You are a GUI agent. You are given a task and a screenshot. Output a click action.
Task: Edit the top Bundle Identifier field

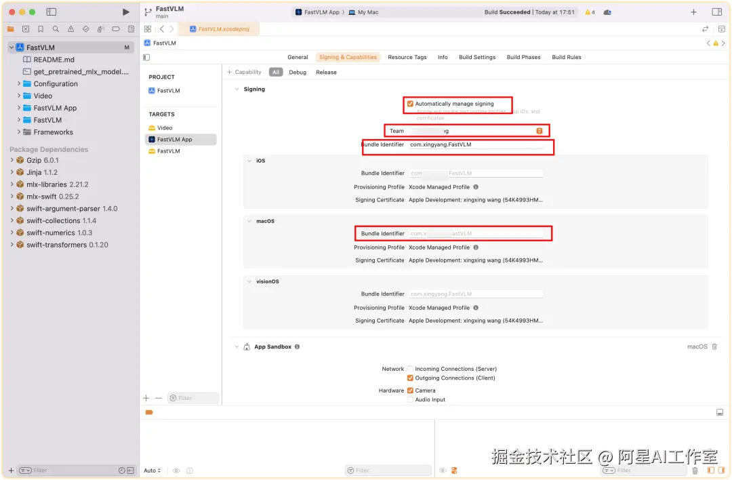click(476, 145)
